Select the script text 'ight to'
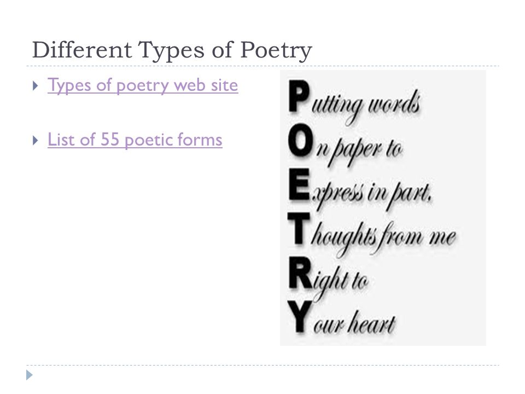The image size is (525, 394). point(341,281)
